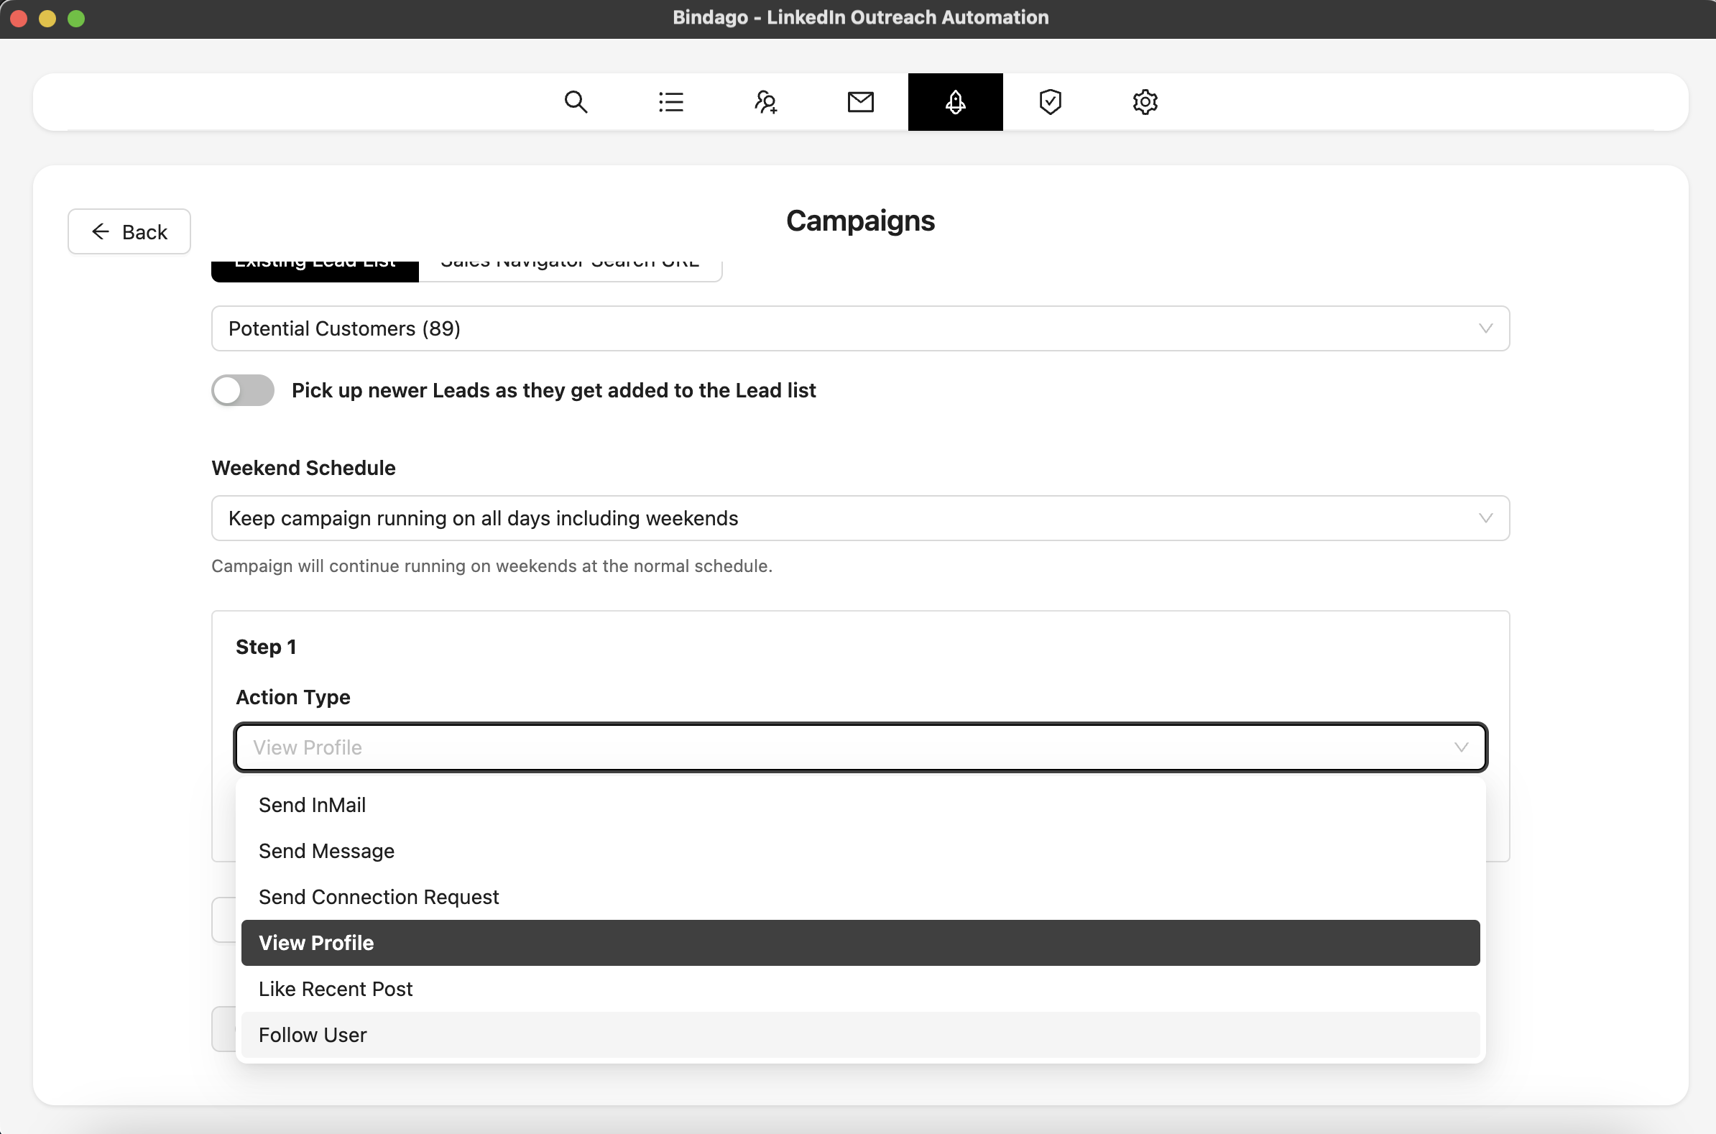1716x1134 pixels.
Task: Click the add-person leads icon
Action: tap(766, 102)
